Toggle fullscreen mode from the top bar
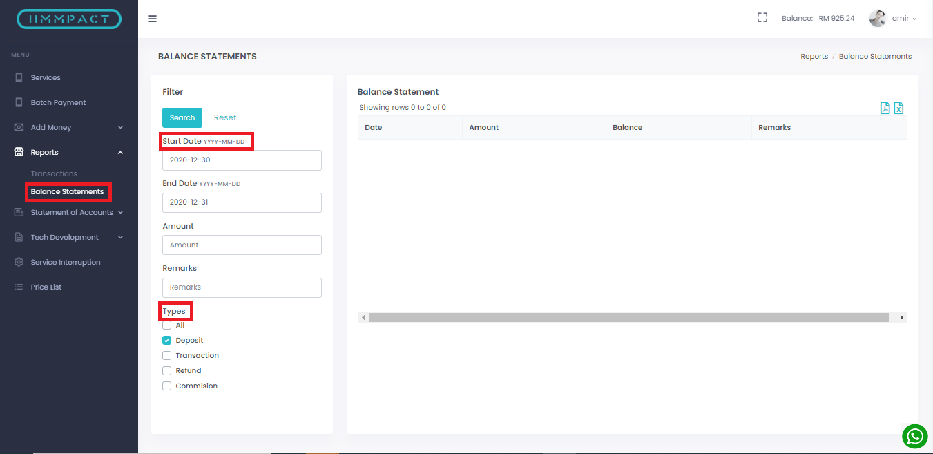This screenshot has width=933, height=454. (x=762, y=17)
